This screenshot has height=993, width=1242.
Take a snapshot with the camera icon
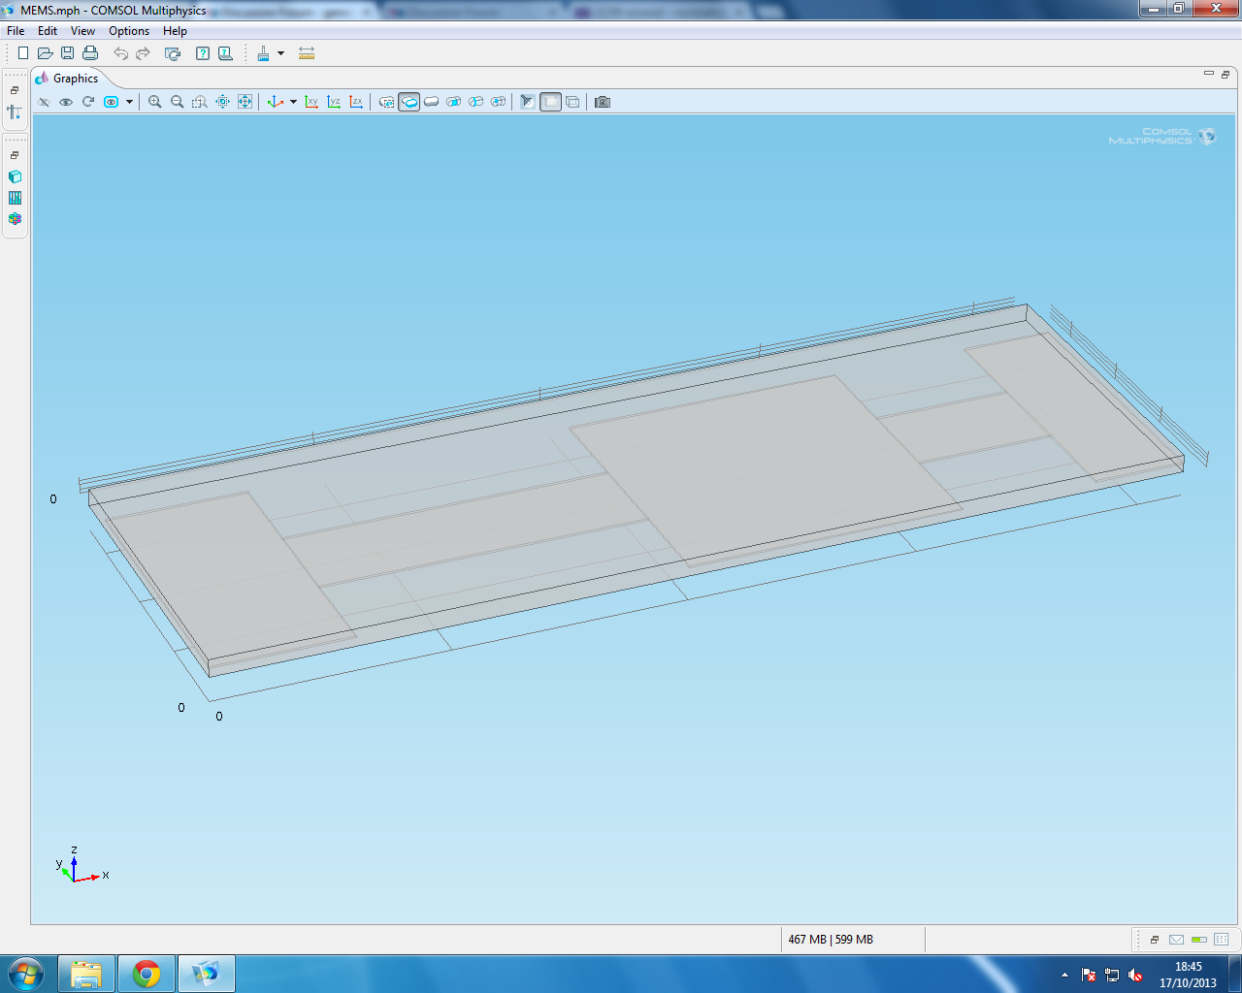point(603,102)
